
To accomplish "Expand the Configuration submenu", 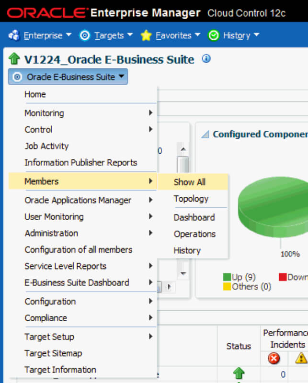I will click(82, 302).
